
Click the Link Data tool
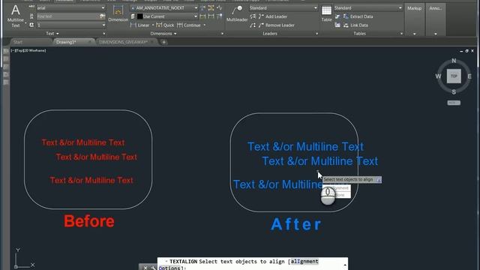pyautogui.click(x=355, y=25)
